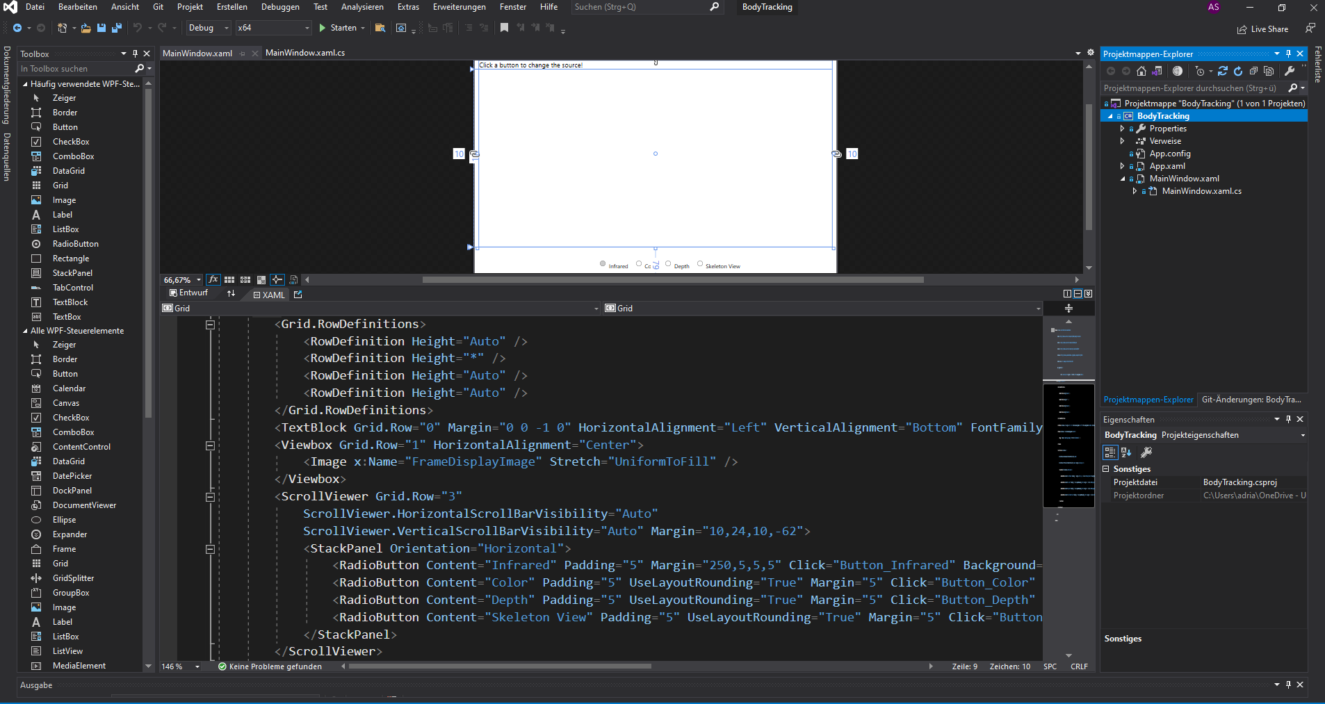Click the Toolbox vertical scrollbar thumb
This screenshot has width=1325, height=704.
(x=148, y=253)
